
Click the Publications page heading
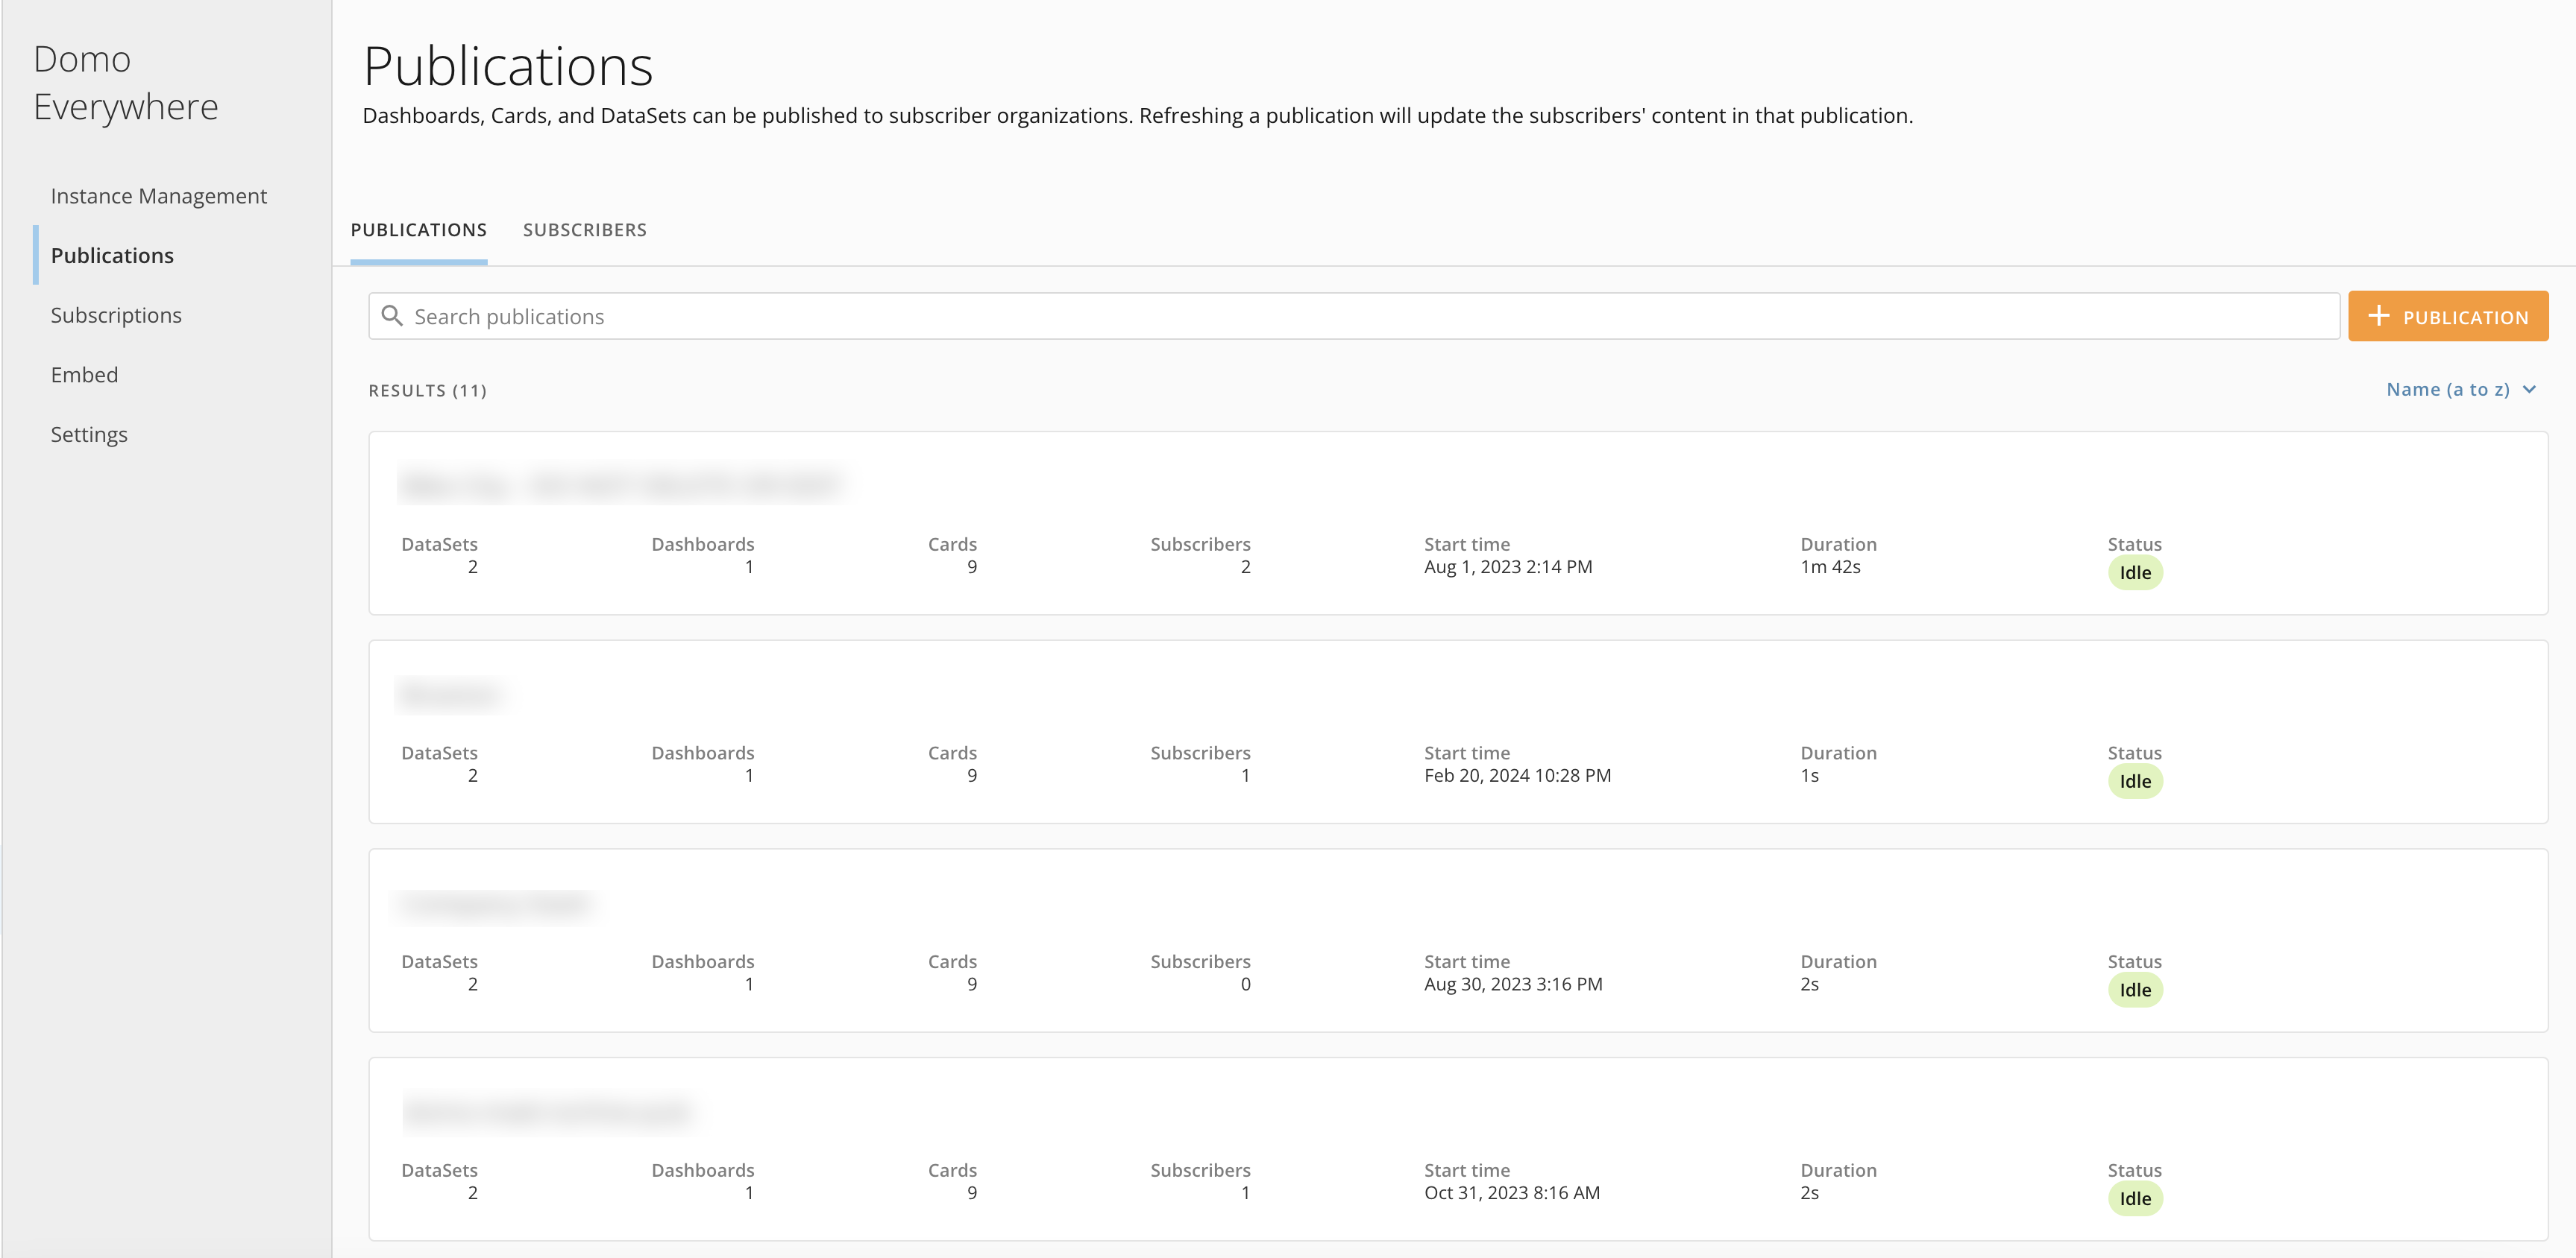[508, 67]
